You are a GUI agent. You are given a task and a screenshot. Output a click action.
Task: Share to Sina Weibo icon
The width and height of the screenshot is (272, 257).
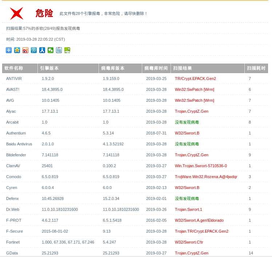click(x=25, y=50)
